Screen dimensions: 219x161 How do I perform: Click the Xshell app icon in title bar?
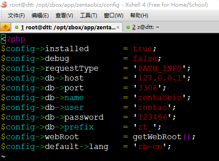(4, 4)
